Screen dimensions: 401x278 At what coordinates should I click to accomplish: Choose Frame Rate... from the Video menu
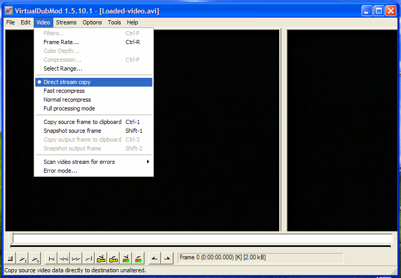(x=94, y=42)
